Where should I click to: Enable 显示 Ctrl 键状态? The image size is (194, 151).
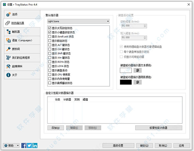pos(49,49)
